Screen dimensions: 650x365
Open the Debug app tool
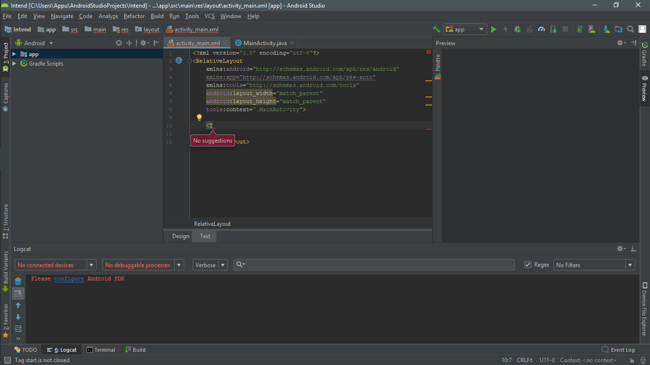[x=517, y=29]
